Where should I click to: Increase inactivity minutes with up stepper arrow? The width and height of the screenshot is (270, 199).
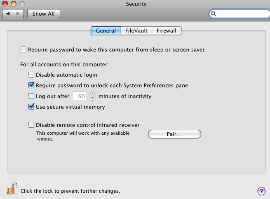click(92, 94)
